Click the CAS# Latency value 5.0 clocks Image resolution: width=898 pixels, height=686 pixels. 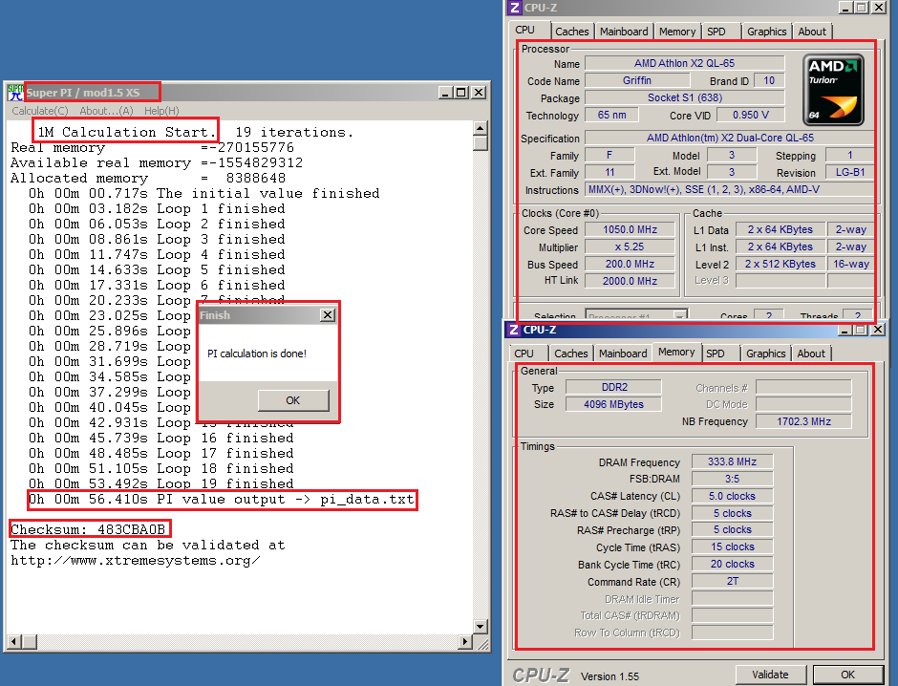(x=732, y=496)
